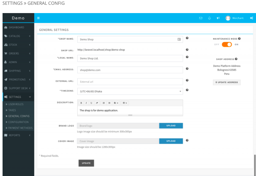Expand the Support Desk sidebar menu
The height and width of the screenshot is (176, 256).
click(x=18, y=88)
